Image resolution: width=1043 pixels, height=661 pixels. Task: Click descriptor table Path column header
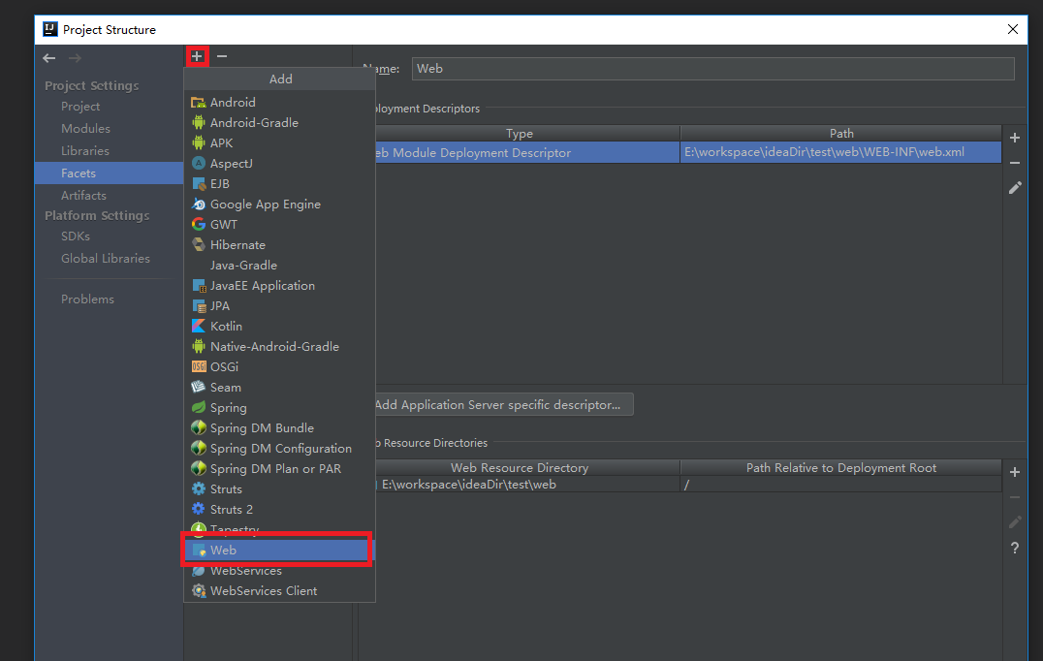[x=840, y=134]
